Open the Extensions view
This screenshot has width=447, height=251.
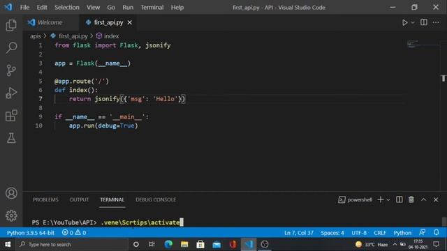click(x=11, y=116)
